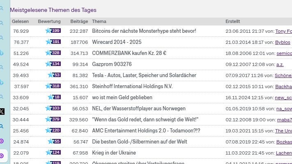Open 'COMMERZBANK kaufen Kz. 28 €' thread
The width and height of the screenshot is (292, 164).
129,53
